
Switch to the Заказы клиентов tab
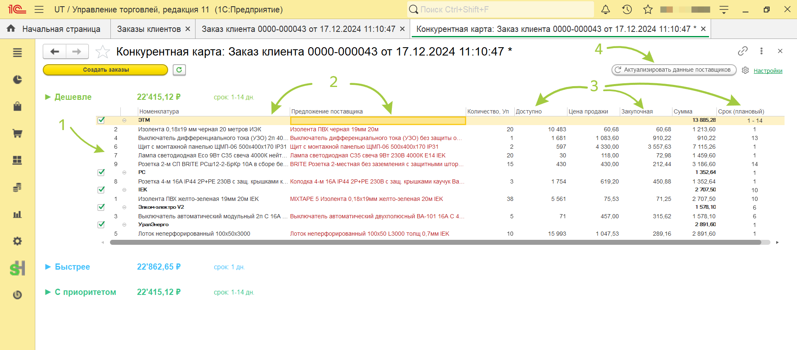pos(149,29)
